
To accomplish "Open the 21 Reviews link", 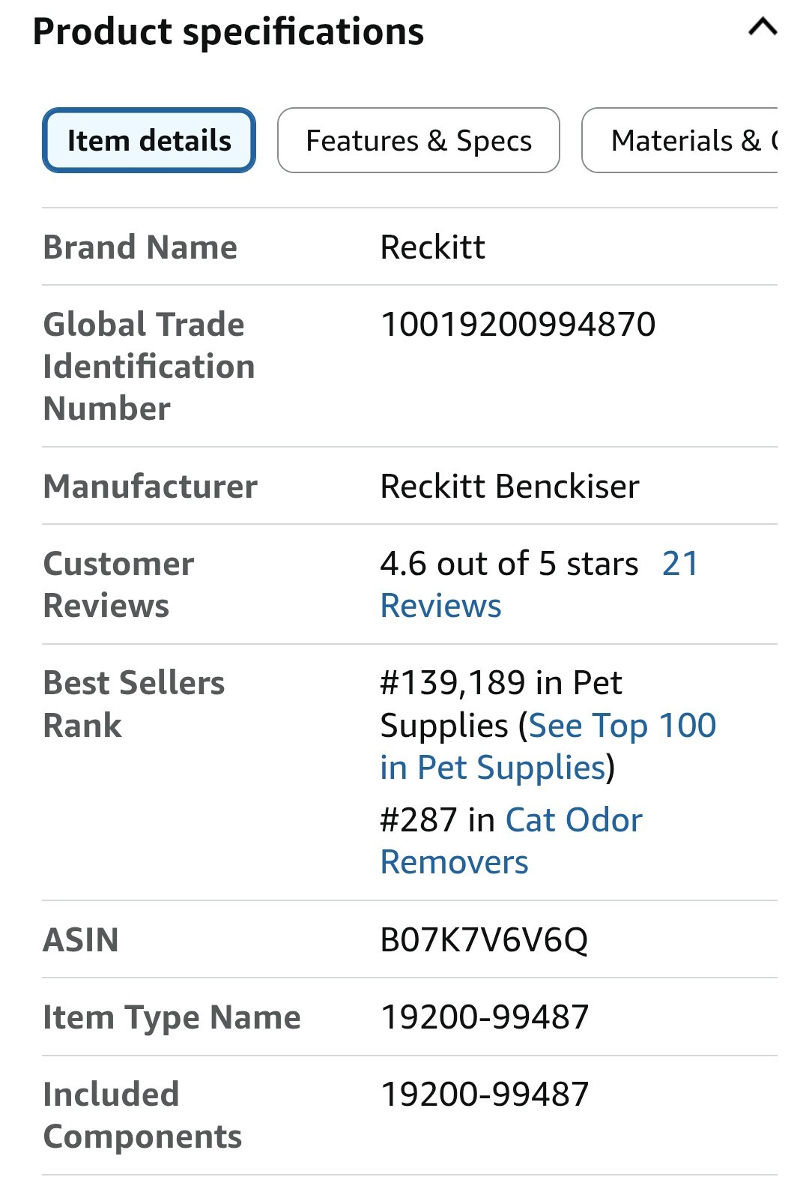I will 539,585.
